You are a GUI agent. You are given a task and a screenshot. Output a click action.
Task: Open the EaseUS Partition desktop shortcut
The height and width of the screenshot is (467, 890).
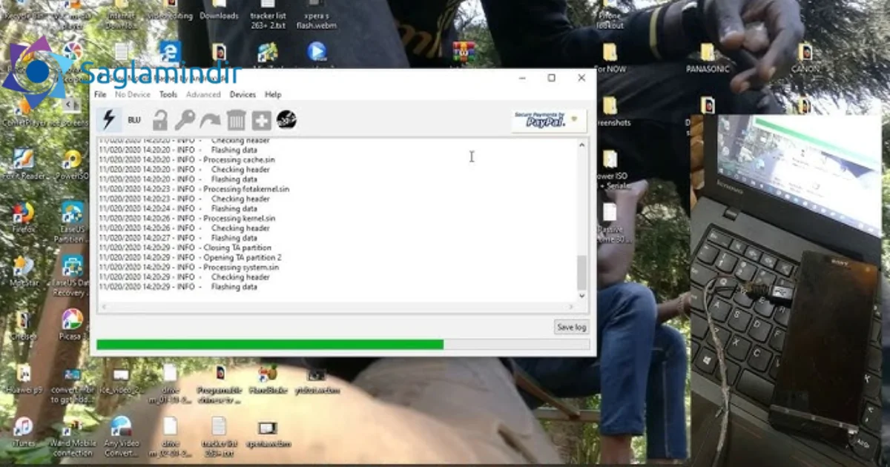coord(72,222)
